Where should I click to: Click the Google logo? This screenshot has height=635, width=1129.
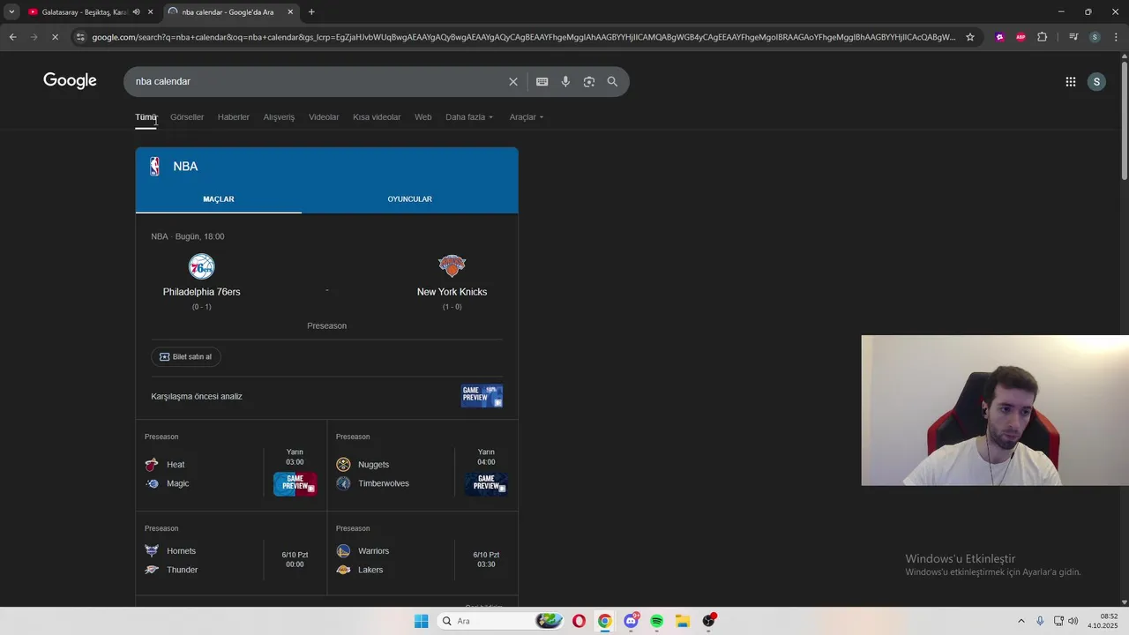click(x=70, y=80)
